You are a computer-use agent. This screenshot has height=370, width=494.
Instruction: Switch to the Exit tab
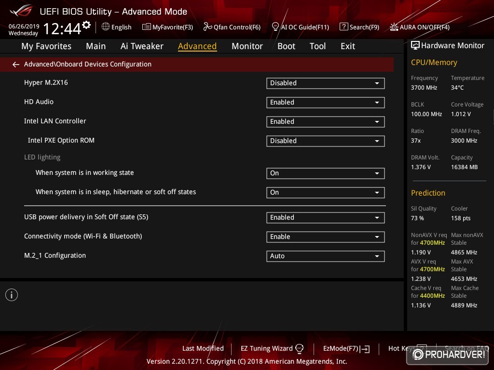tap(348, 46)
